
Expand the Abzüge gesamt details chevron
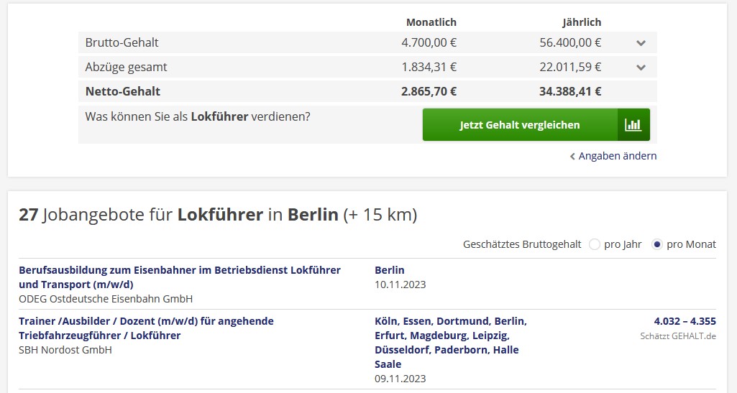pos(641,68)
